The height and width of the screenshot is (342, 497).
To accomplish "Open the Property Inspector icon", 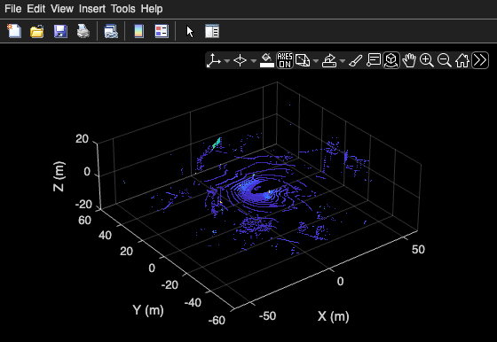I will (x=212, y=31).
